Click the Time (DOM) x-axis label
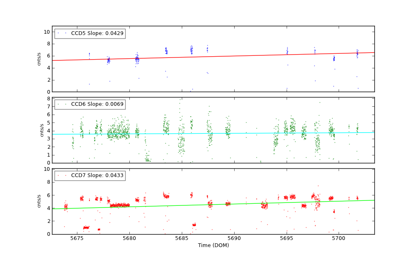The height and width of the screenshot is (260, 416). 213,245
